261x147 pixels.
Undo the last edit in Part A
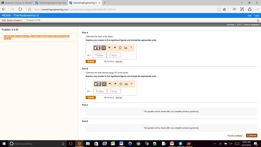point(109,48)
